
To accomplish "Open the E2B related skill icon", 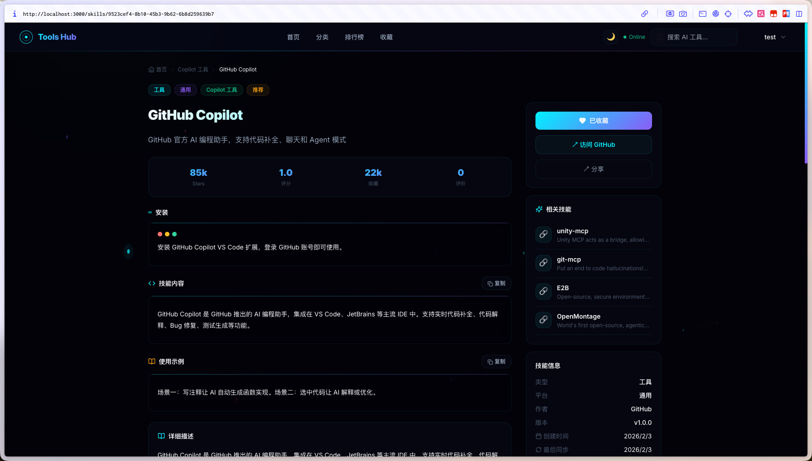I will tap(544, 292).
